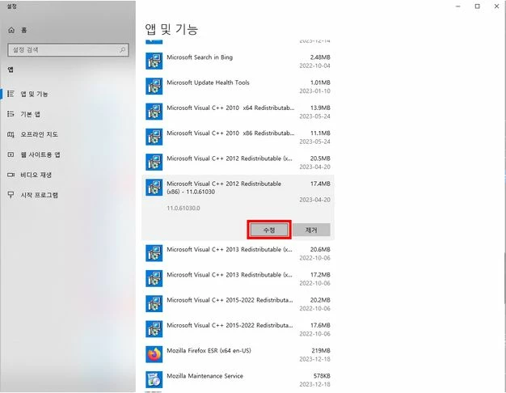The image size is (506, 393).
Task: Open 기본 앱 sidebar item
Action: tap(68, 114)
